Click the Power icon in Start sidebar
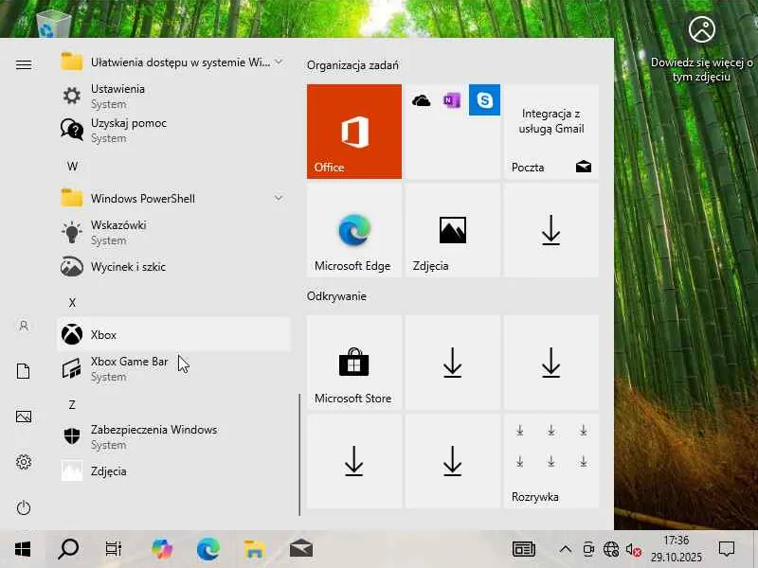The height and width of the screenshot is (568, 758). pos(24,507)
